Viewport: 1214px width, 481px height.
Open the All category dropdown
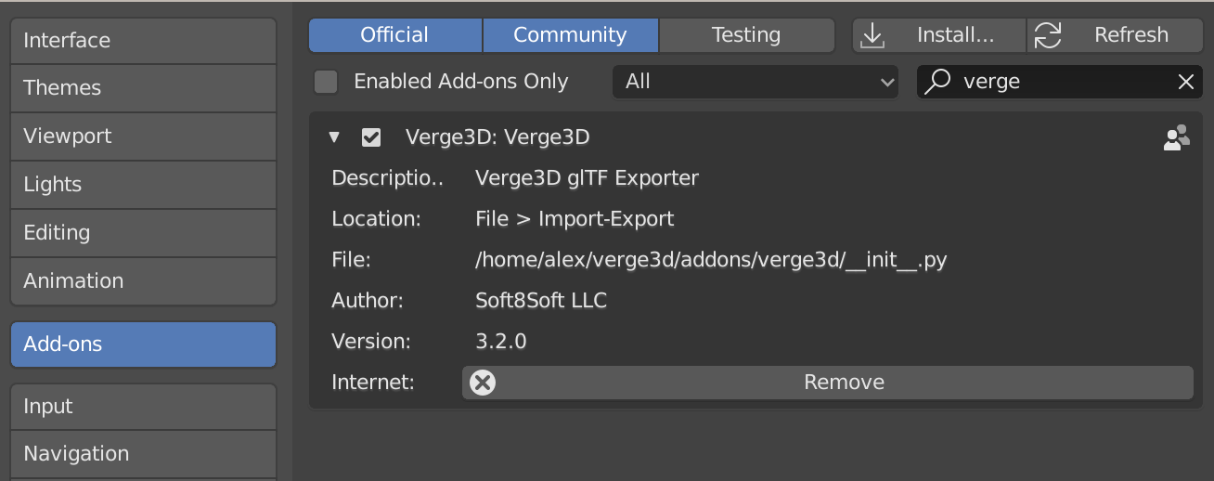756,82
